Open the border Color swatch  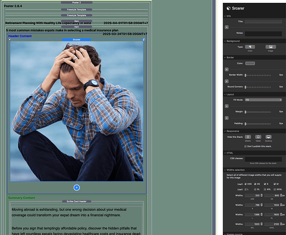click(250, 63)
